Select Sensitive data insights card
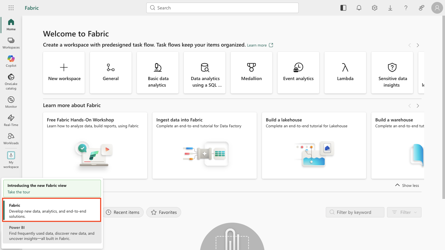 (x=392, y=73)
